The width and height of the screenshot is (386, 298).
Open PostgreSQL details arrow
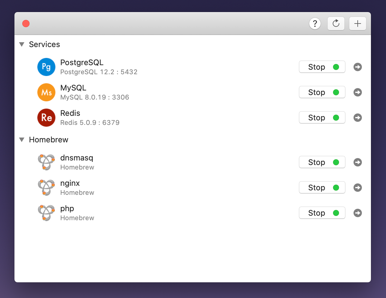(358, 67)
